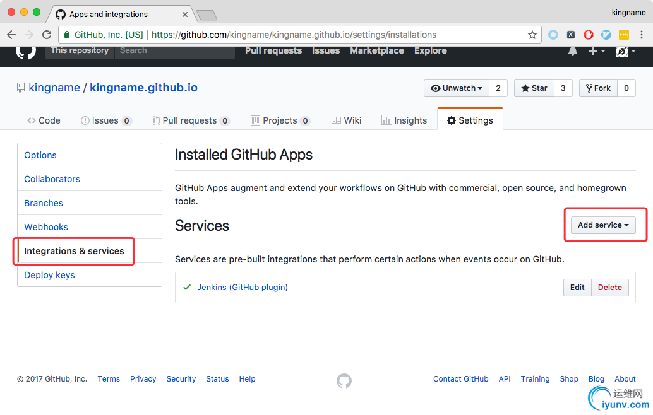
Task: Click the yellow extension icon
Action: [x=624, y=35]
